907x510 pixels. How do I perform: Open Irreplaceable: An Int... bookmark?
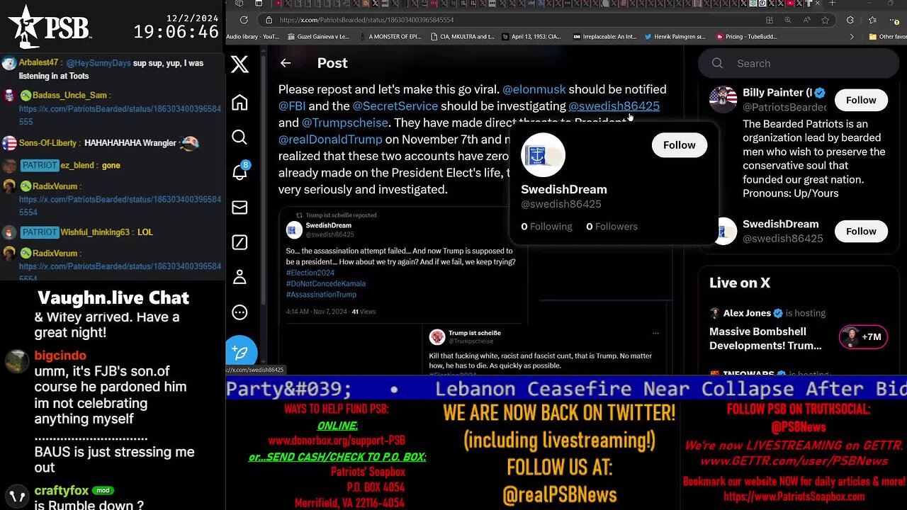tap(604, 37)
